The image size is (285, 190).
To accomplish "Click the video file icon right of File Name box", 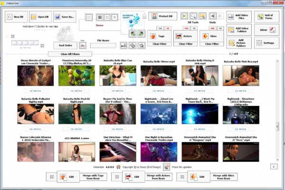I will [x=123, y=46].
